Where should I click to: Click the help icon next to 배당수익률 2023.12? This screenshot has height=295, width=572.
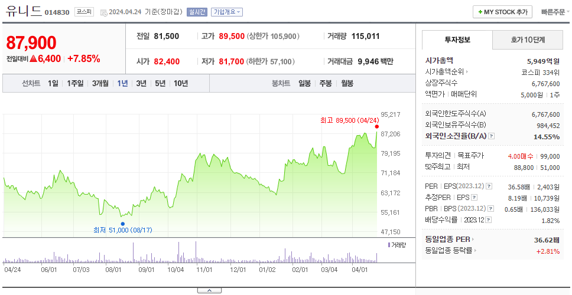pos(489,220)
